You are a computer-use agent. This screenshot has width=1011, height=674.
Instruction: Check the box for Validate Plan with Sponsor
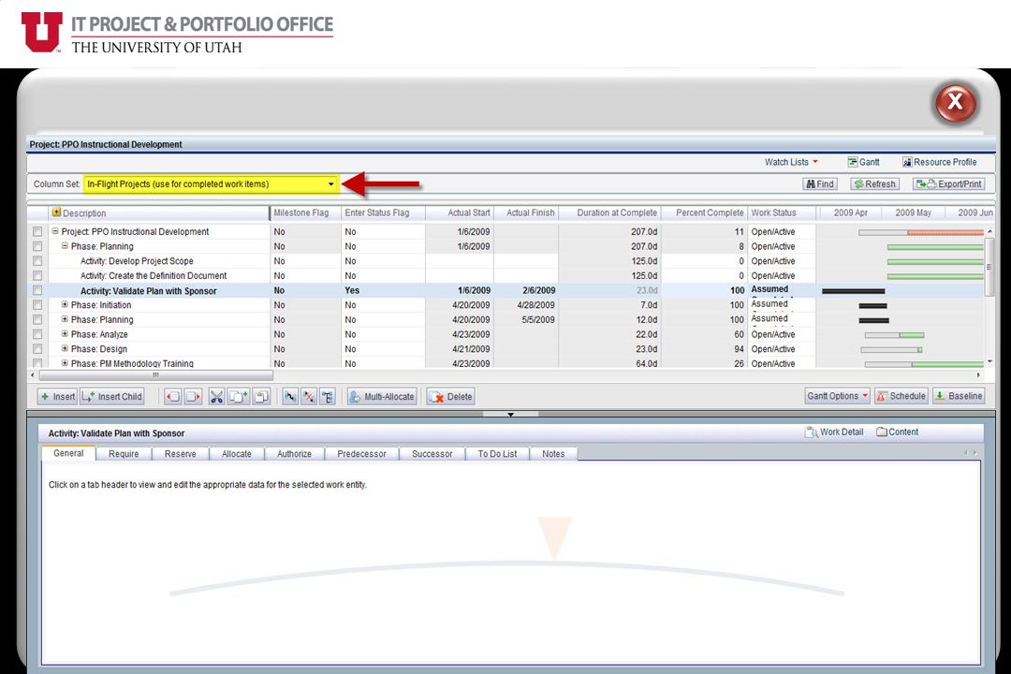[x=37, y=291]
